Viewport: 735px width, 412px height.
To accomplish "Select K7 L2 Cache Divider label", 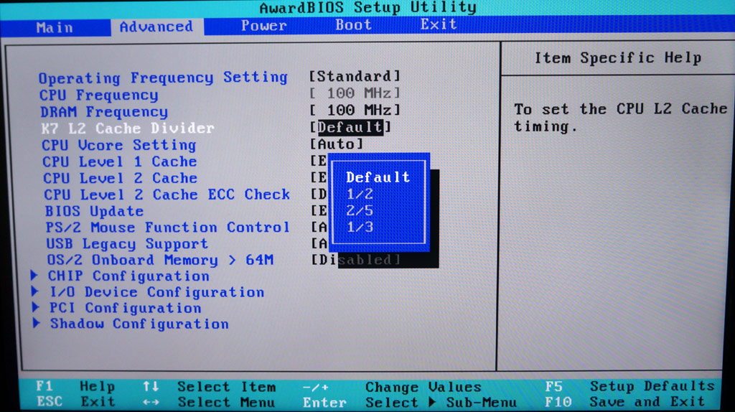I will pyautogui.click(x=128, y=128).
